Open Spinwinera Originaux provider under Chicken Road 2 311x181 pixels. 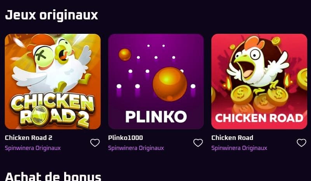tap(33, 148)
